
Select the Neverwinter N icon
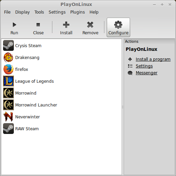(x=8, y=117)
